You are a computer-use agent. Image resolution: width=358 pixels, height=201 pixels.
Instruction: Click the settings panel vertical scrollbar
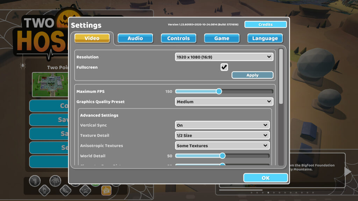(x=281, y=76)
